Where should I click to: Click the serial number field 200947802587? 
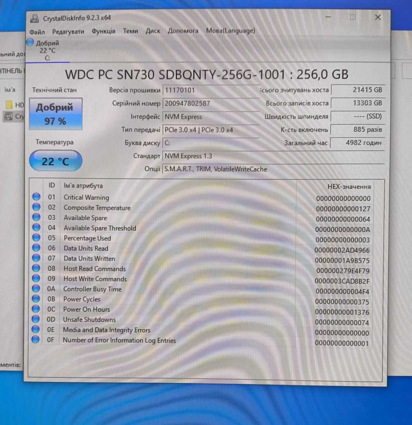pyautogui.click(x=211, y=104)
